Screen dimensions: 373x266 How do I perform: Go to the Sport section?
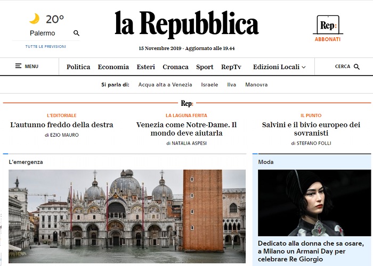coord(205,67)
